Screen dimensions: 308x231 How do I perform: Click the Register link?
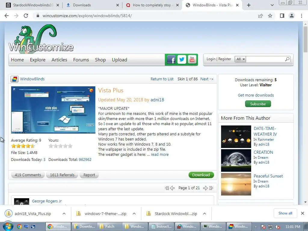(224, 59)
